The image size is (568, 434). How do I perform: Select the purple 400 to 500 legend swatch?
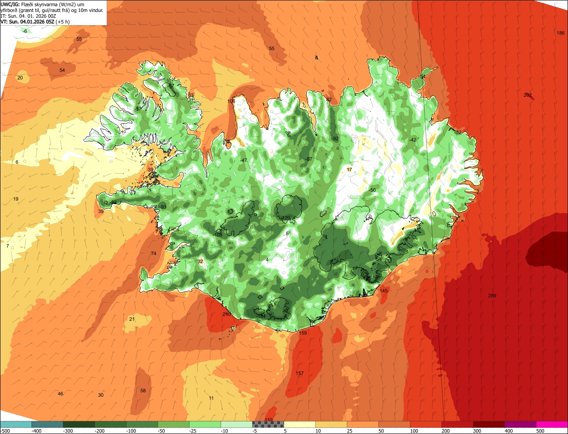[x=520, y=424]
